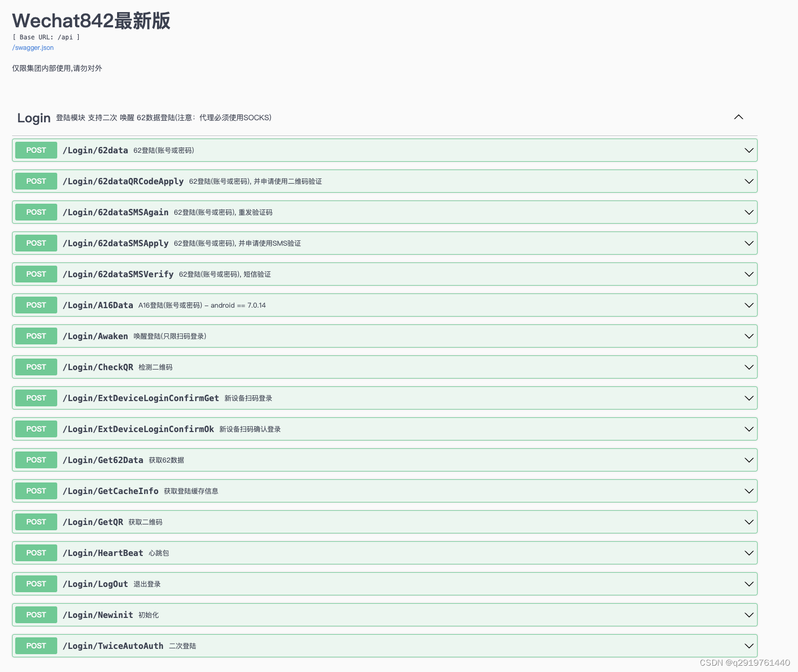Screen dimensions: 798x672
Task: Click POST badge of /Login/LogOut
Action: (x=36, y=584)
